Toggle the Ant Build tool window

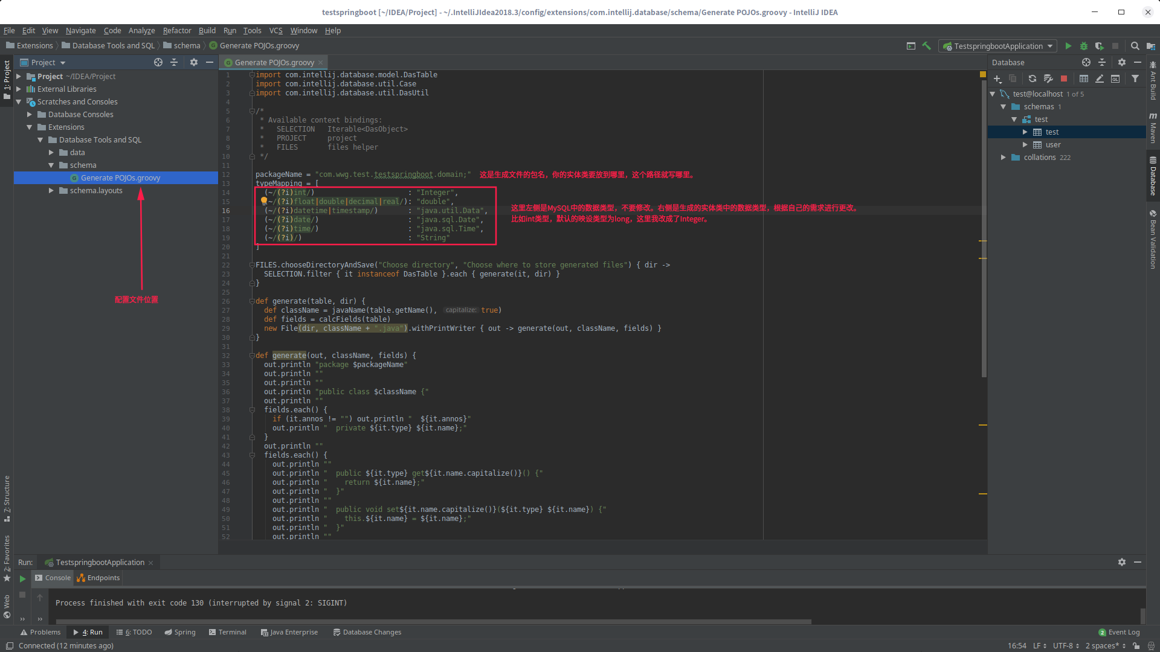click(x=1153, y=80)
